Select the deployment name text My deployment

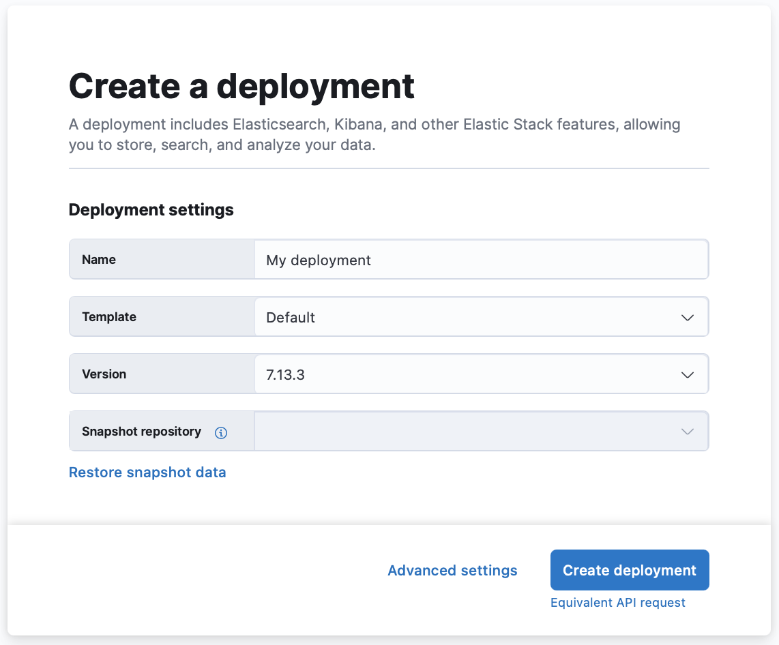(x=318, y=260)
